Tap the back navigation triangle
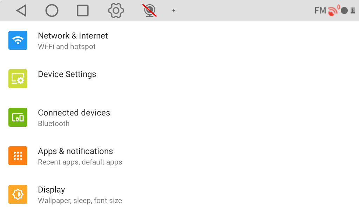The height and width of the screenshot is (210, 359). (x=21, y=10)
